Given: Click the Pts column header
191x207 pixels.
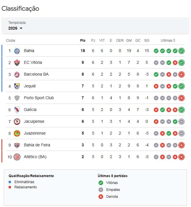Looking at the screenshot, I should point(83,41).
